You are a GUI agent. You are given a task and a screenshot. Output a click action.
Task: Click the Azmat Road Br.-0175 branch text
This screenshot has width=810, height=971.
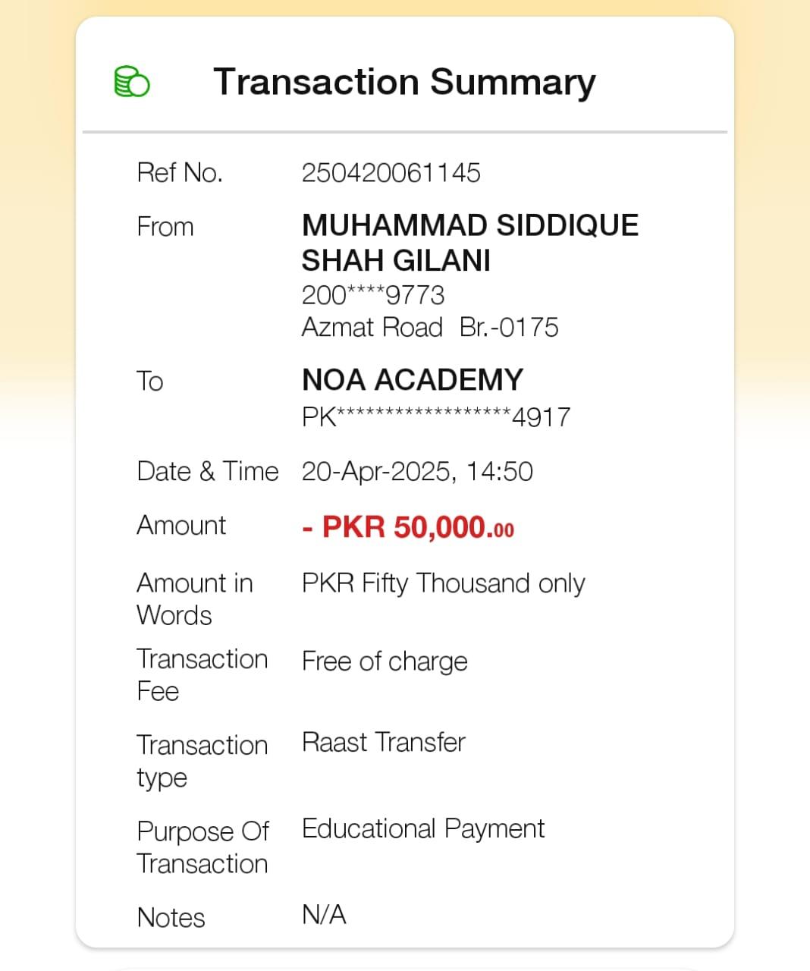click(429, 328)
